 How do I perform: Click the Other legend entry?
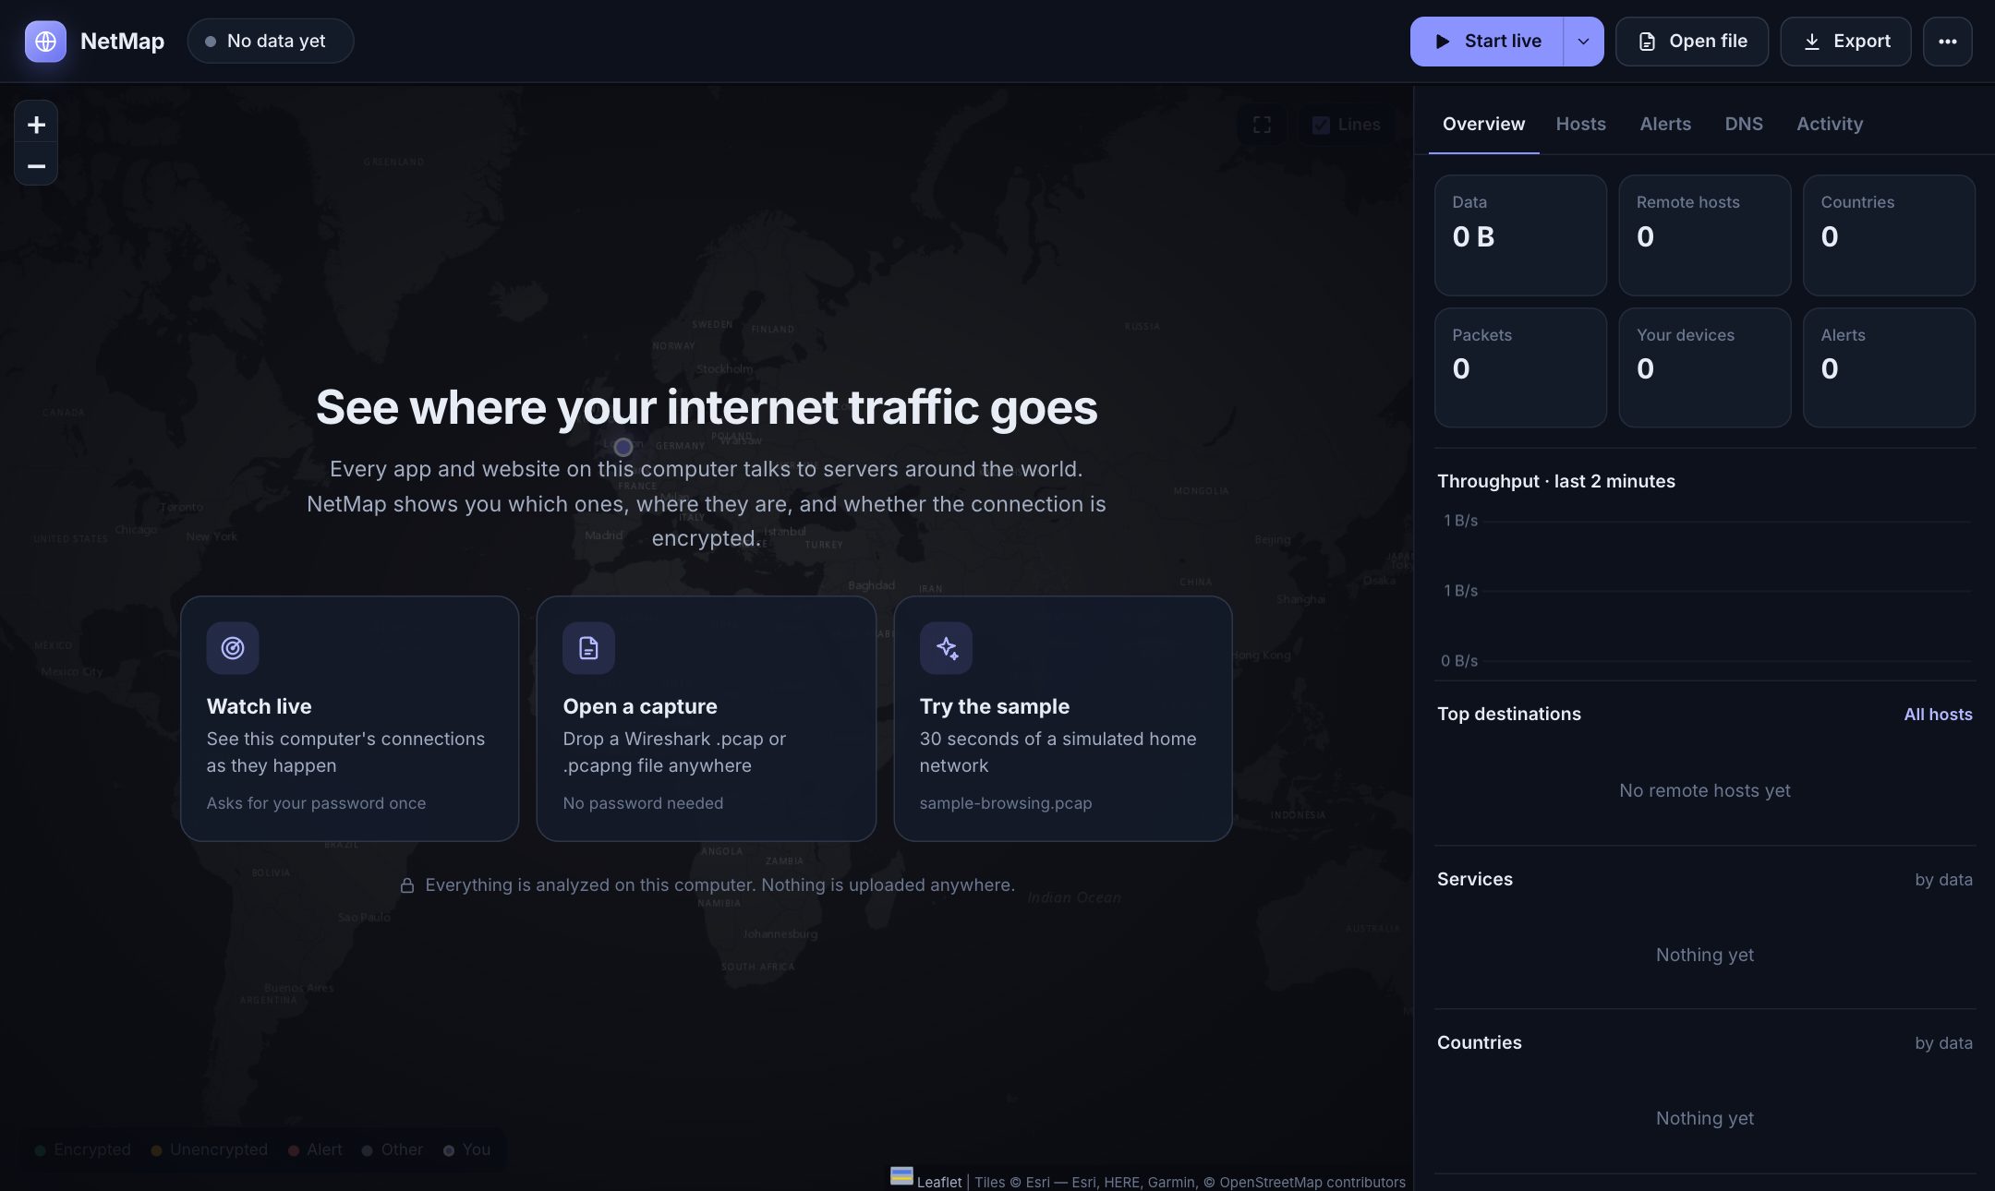[393, 1149]
